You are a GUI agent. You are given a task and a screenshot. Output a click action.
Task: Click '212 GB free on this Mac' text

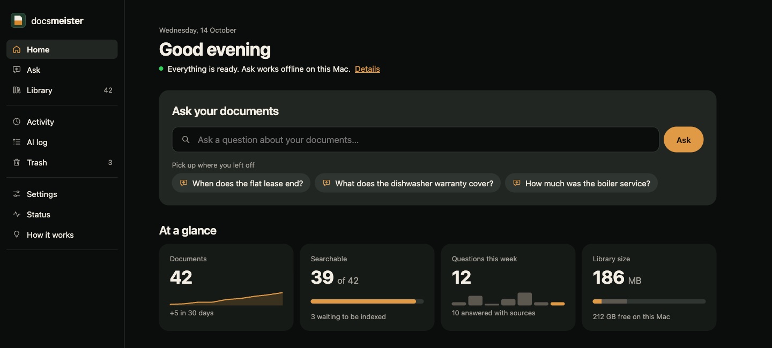pos(632,316)
